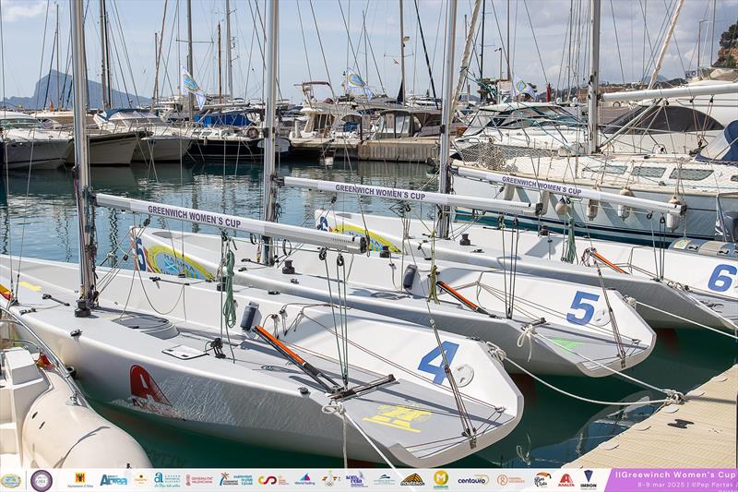
Task: Click the Mar de Pulpí-style blue sponsor logo
Action: pyautogui.click(x=356, y=480)
